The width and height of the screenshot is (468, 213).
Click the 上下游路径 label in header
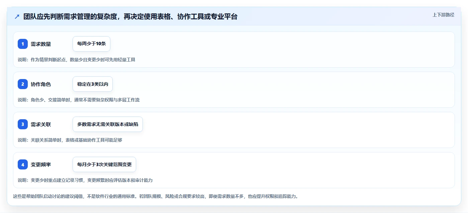tap(443, 15)
